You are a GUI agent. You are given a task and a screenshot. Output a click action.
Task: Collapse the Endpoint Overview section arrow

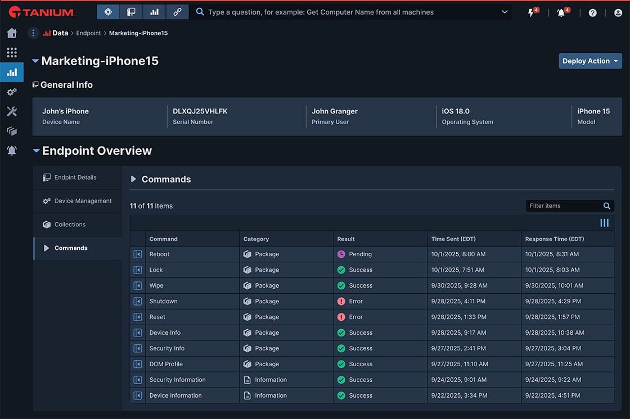pyautogui.click(x=36, y=151)
